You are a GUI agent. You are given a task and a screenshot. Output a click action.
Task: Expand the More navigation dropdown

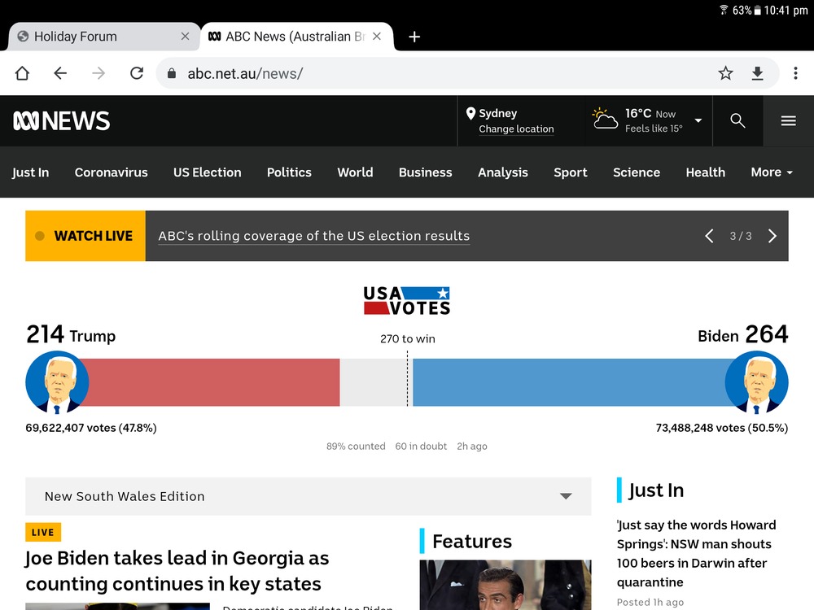(772, 172)
